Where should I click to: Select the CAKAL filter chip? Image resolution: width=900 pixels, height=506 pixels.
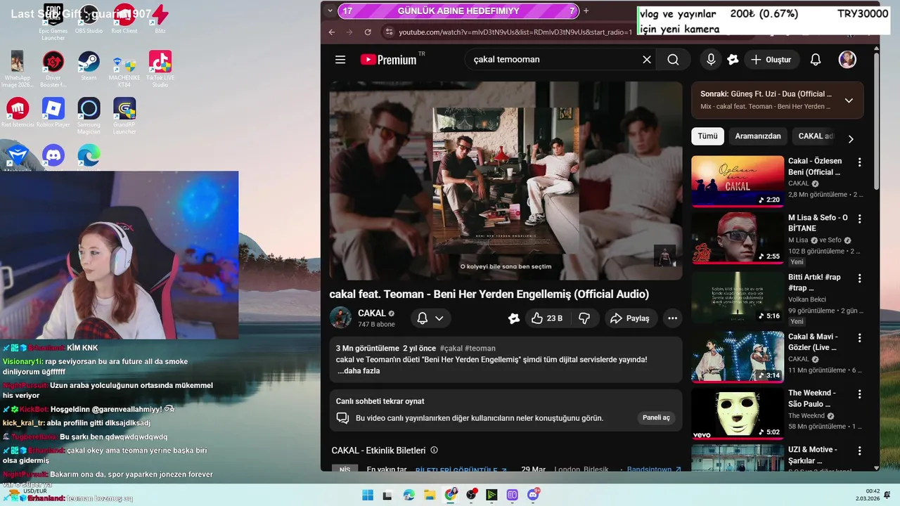pos(816,136)
